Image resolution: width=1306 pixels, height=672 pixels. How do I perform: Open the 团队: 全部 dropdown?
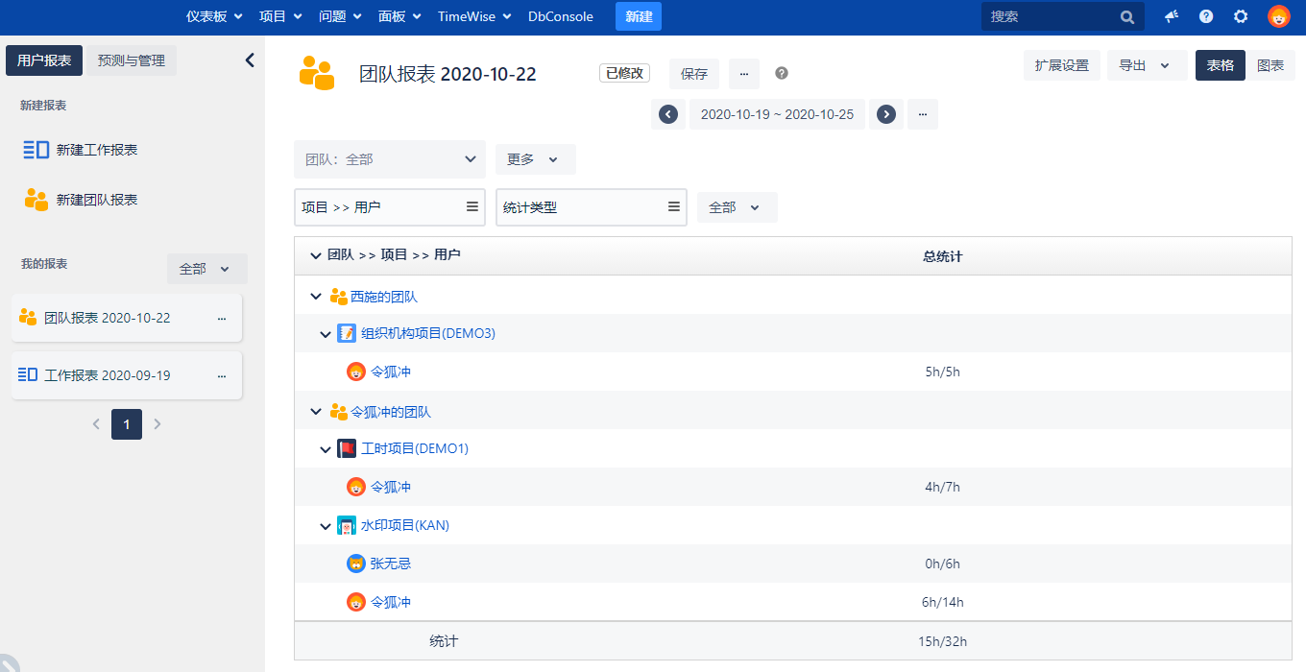tap(390, 159)
